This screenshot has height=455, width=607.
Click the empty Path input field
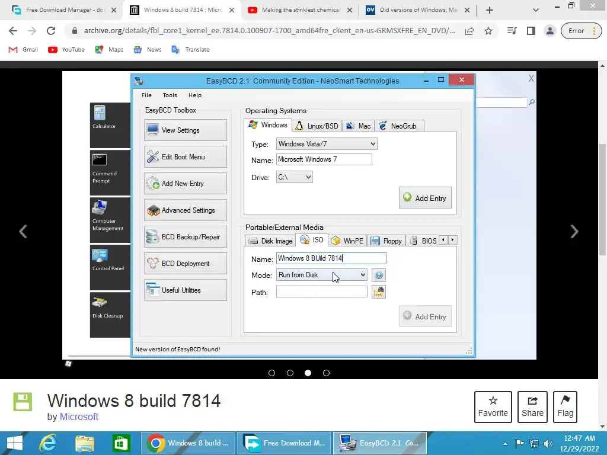[x=322, y=291]
